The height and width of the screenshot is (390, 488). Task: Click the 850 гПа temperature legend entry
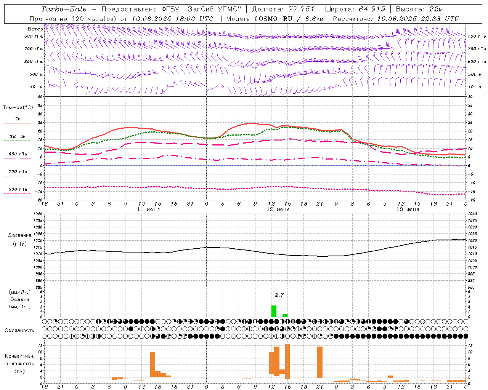tap(18, 154)
